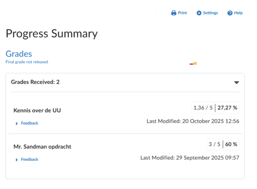Select the 'Kennis over de UU' grade title

(37, 110)
